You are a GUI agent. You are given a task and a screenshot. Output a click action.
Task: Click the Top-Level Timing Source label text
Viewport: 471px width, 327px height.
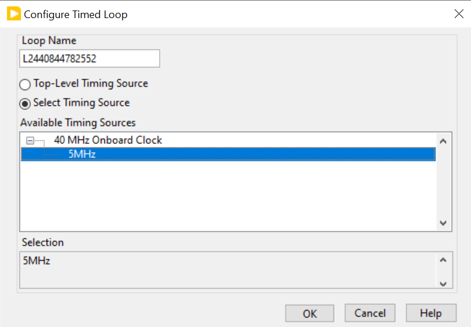click(90, 84)
